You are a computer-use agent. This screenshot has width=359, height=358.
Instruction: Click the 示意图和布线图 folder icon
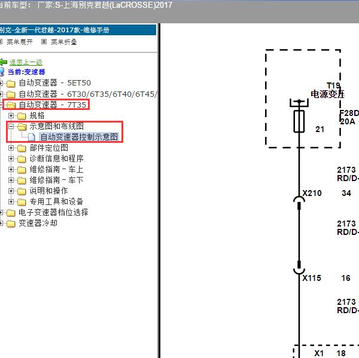(x=22, y=127)
